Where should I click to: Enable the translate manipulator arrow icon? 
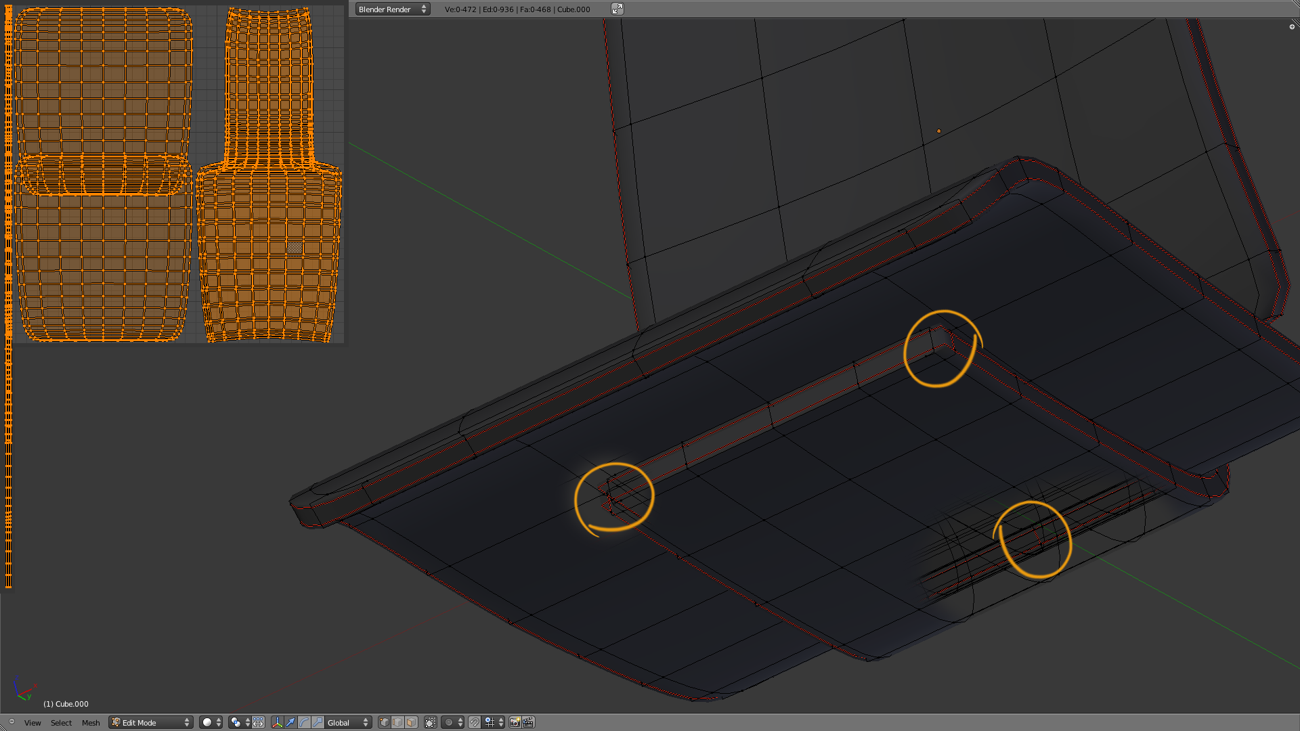[290, 723]
